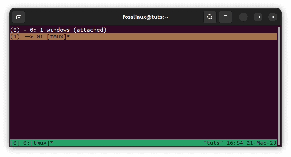This screenshot has width=291, height=157.
Task: Open the terminal search tool
Action: coord(210,17)
